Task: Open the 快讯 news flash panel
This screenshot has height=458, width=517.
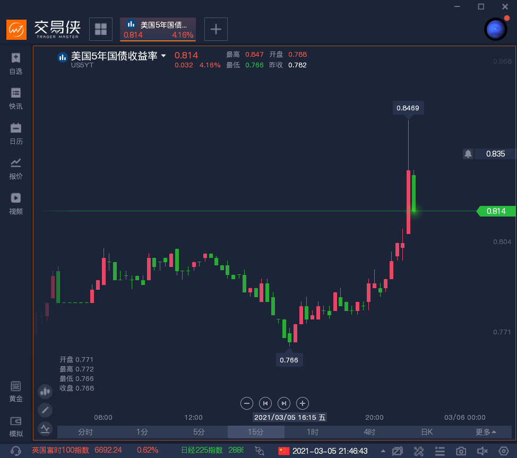Action: pos(16,98)
